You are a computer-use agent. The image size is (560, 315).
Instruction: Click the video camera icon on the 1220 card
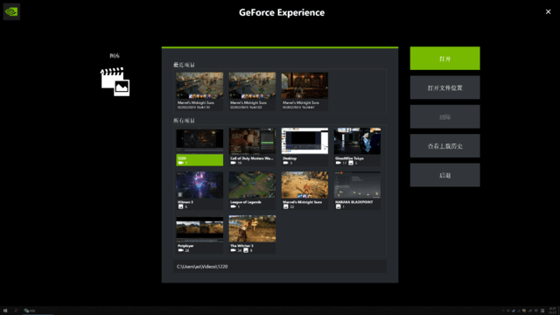[x=181, y=163]
